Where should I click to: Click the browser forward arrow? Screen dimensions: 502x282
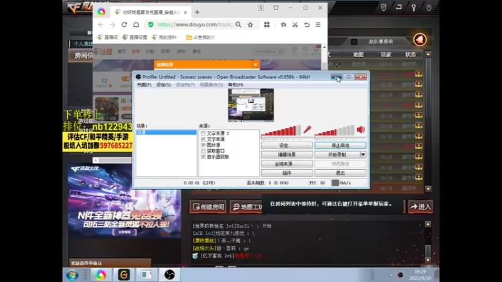tap(112, 24)
